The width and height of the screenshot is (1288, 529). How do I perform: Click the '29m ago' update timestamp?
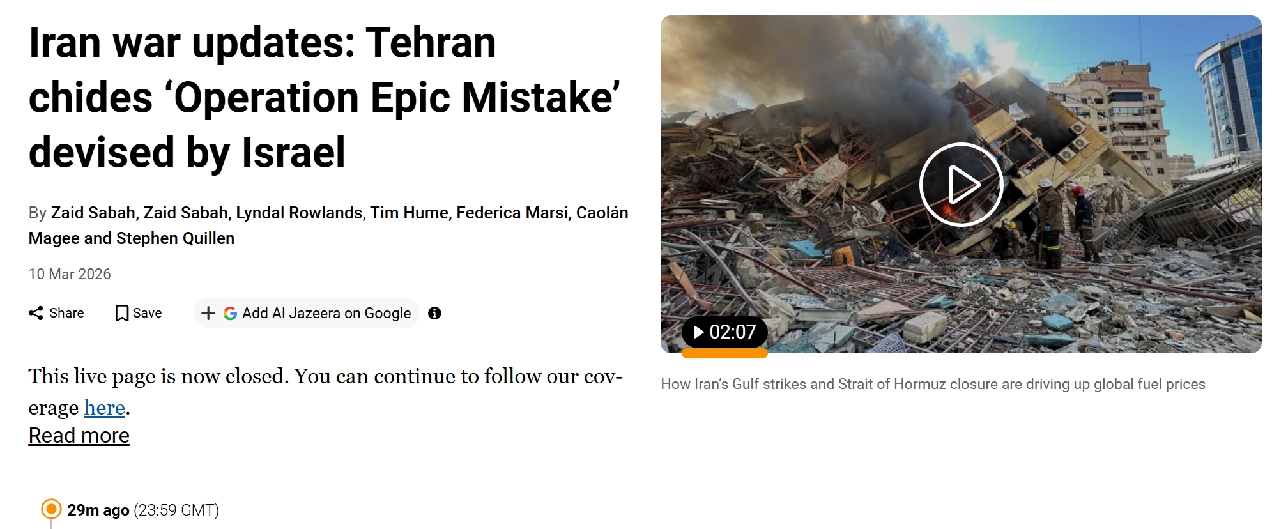click(98, 510)
